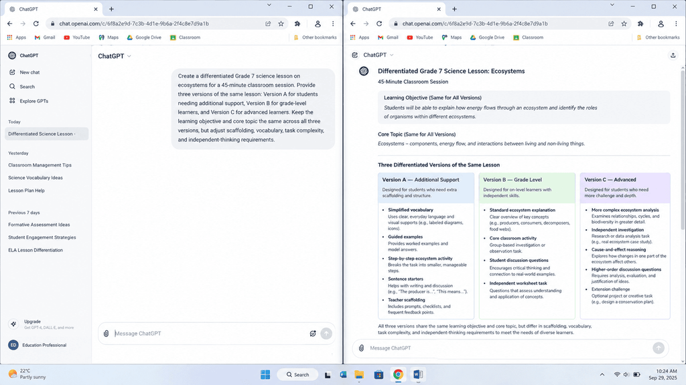Click the voice mode icon in left message box

(313, 334)
